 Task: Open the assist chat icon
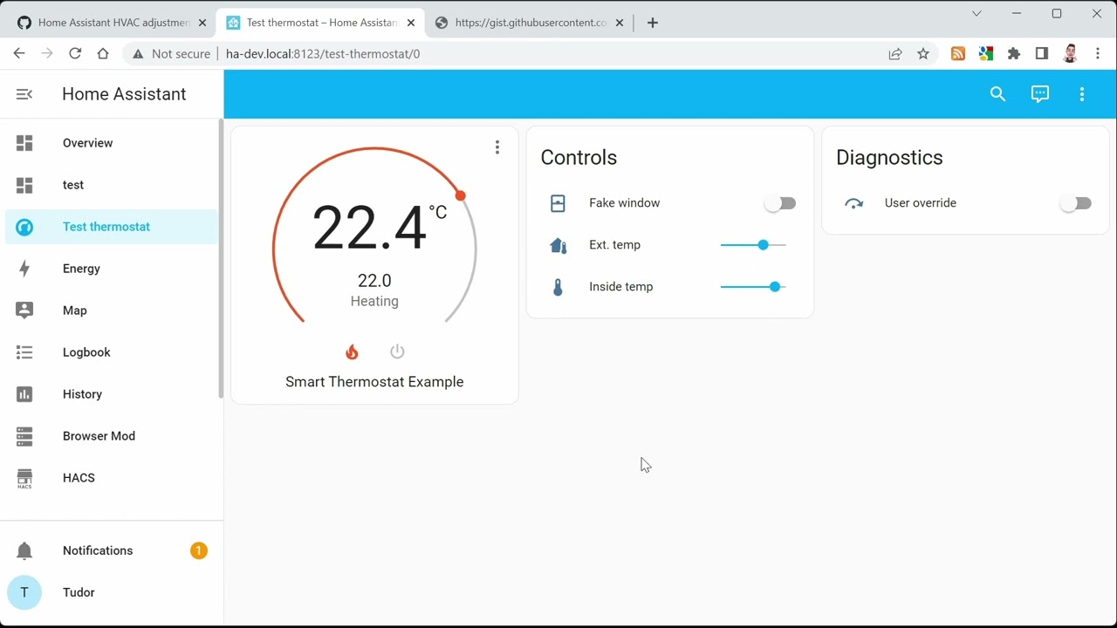(1040, 94)
